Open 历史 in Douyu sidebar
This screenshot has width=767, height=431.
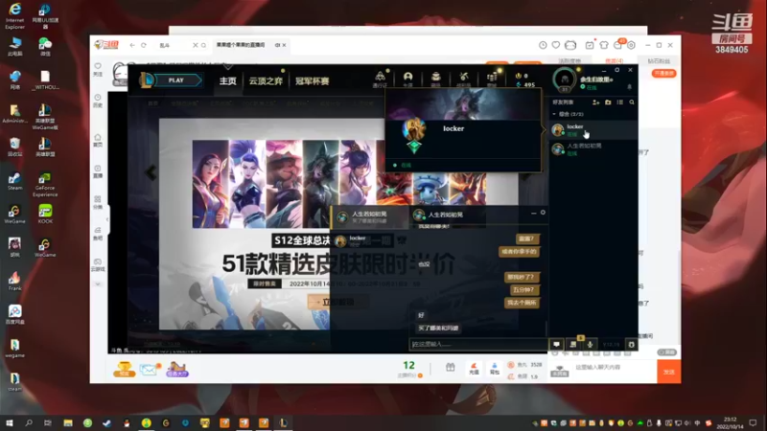pos(98,102)
